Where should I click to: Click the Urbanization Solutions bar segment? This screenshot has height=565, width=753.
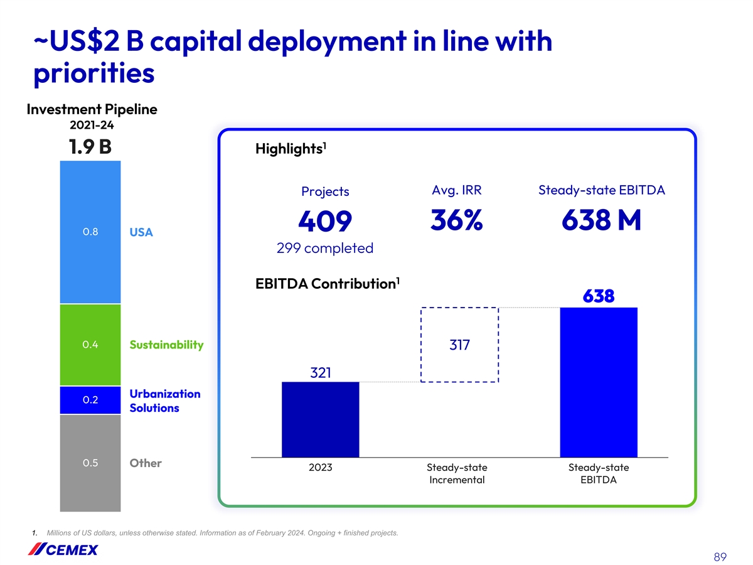point(90,400)
